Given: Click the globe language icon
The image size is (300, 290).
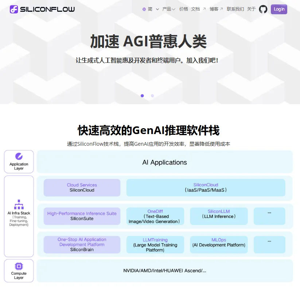Looking at the screenshot, I should point(144,9).
